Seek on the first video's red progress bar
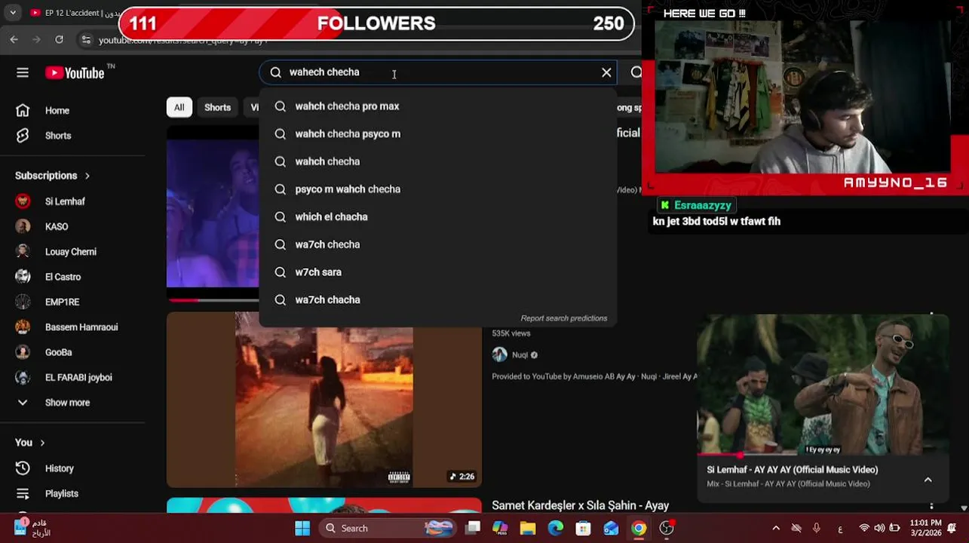The width and height of the screenshot is (969, 543). point(213,300)
